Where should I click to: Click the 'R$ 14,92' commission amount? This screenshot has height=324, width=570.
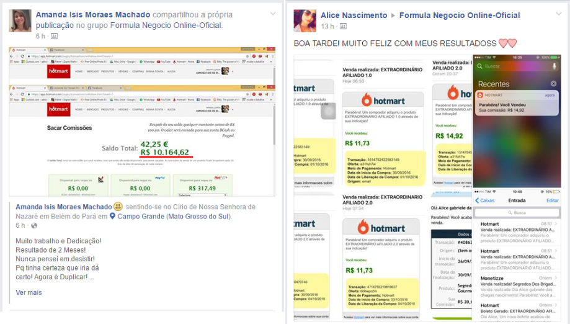pos(449,136)
